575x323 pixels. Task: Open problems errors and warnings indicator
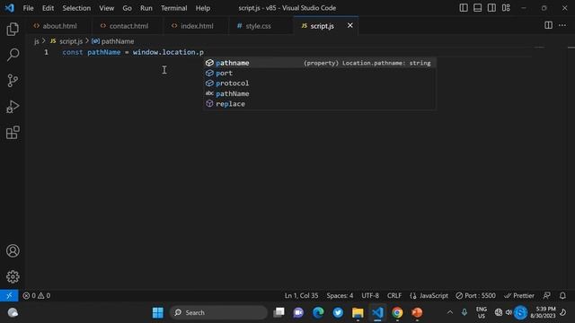tap(37, 295)
